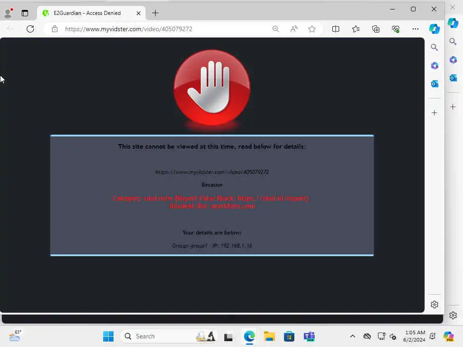Open volume muted tray icon
The image size is (463, 347).
click(x=393, y=336)
